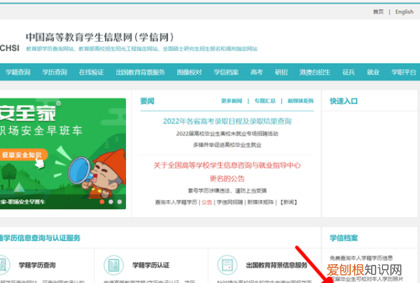Open 多措并举促进高校毕业生就业 link
The width and height of the screenshot is (420, 283).
(227, 145)
